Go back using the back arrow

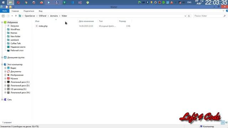point(3,16)
